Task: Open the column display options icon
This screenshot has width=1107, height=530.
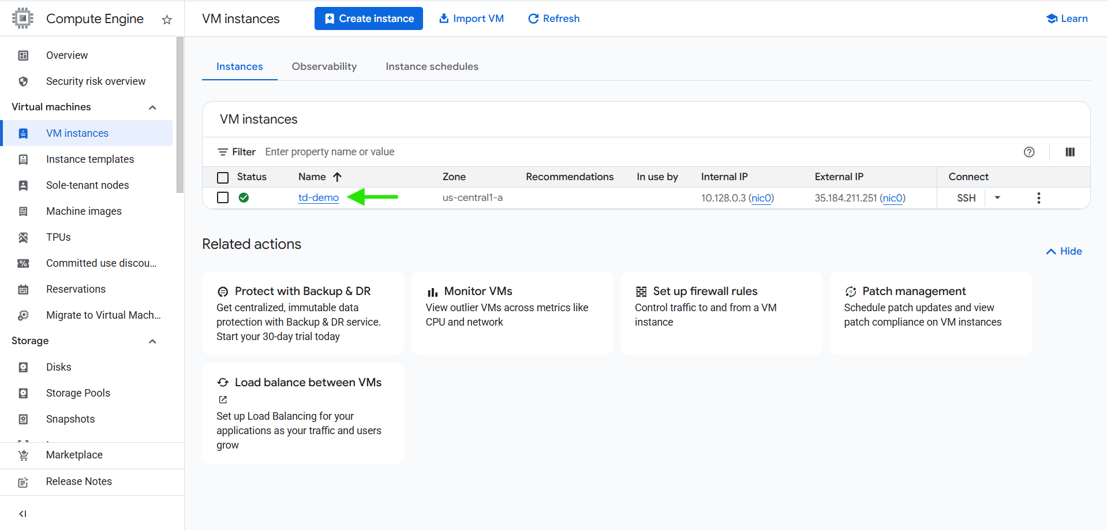Action: (1069, 152)
